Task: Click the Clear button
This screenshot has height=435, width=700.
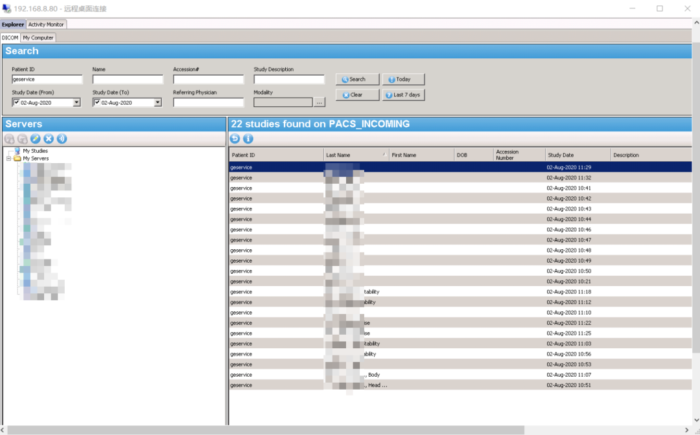Action: [x=358, y=95]
